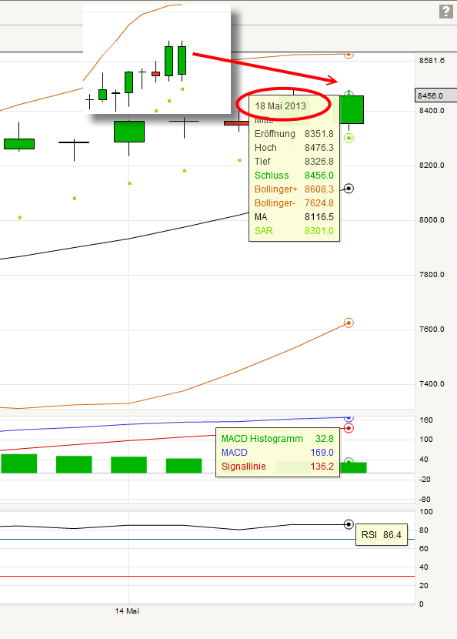Click the -80 MACD axis label
457x639 pixels.
point(425,499)
